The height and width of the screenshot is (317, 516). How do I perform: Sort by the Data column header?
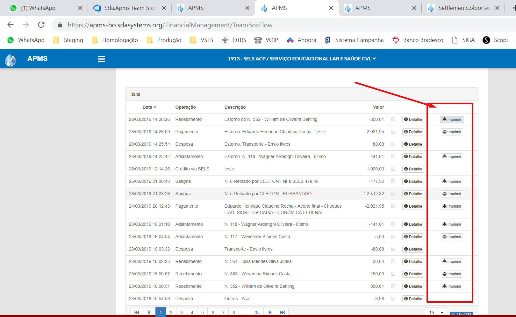pyautogui.click(x=149, y=107)
